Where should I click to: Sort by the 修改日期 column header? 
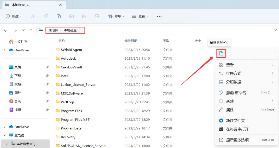coord(131,41)
